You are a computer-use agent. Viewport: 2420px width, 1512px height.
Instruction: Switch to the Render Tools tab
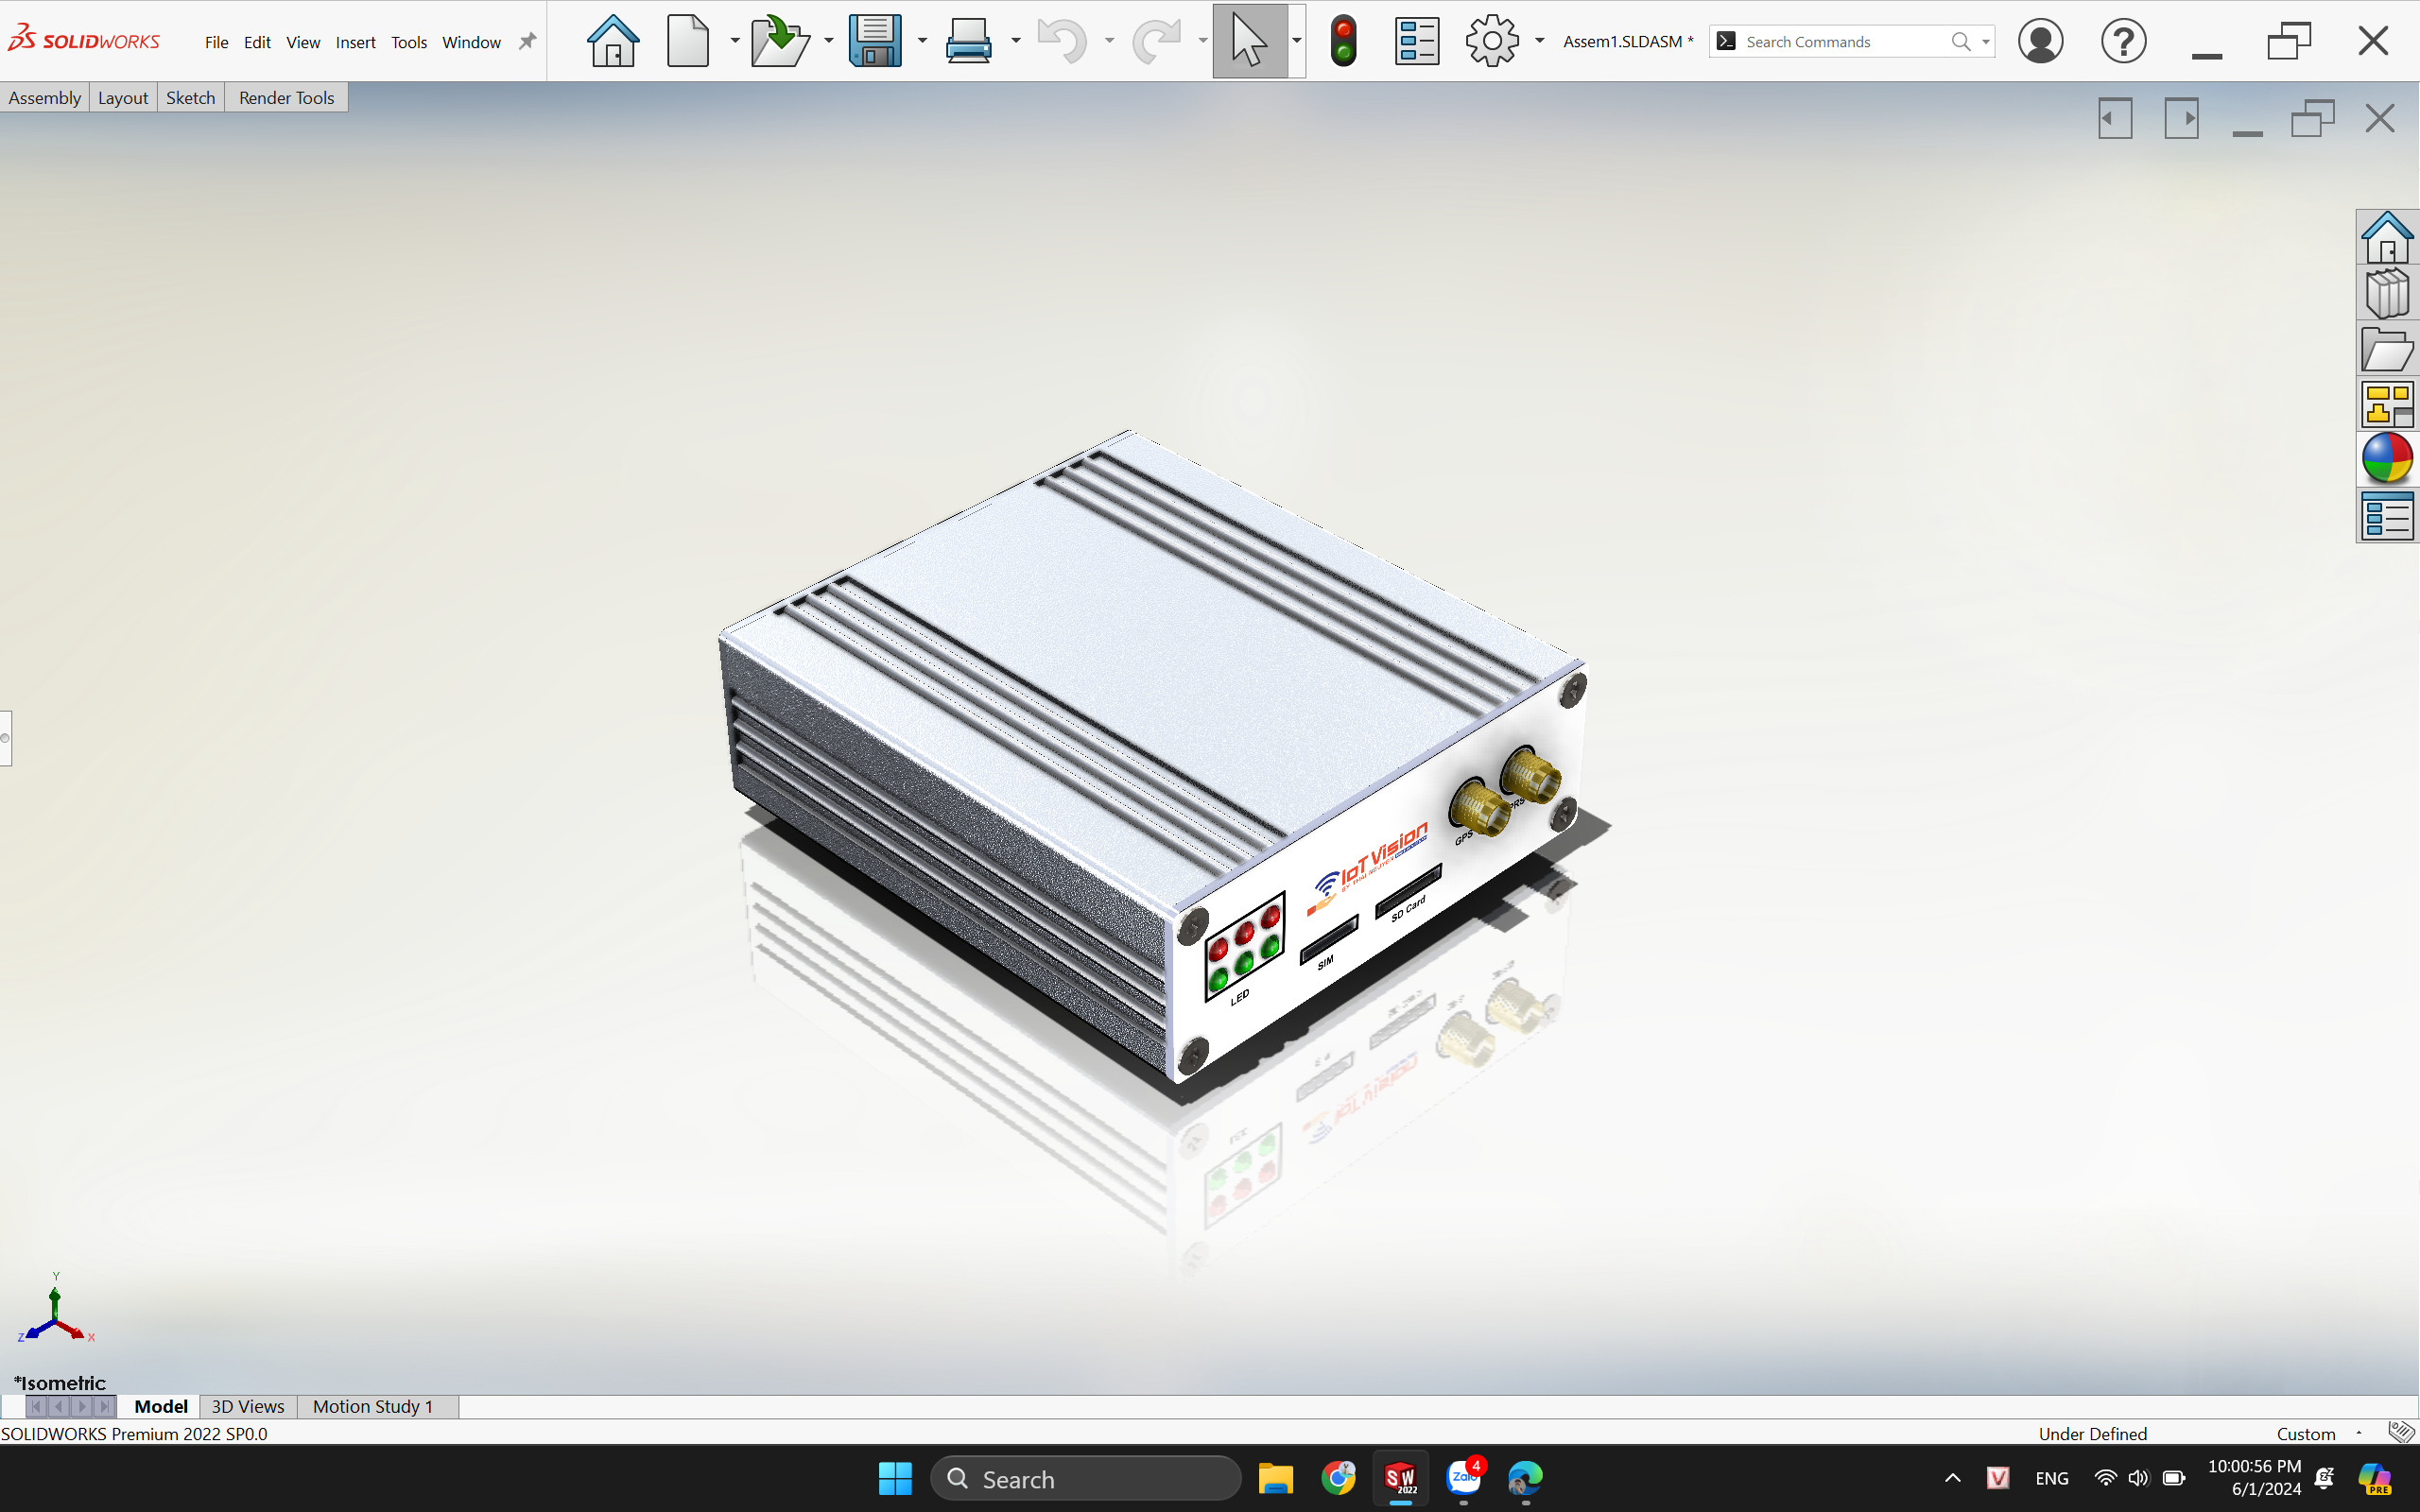tap(286, 98)
